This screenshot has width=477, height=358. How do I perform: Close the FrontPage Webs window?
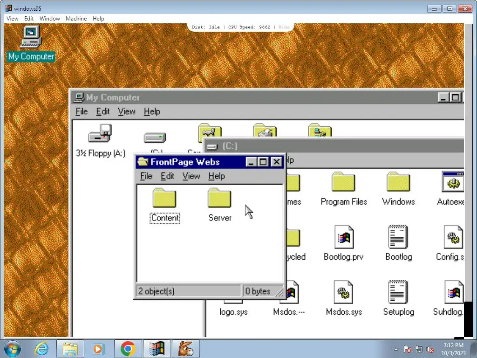point(276,162)
